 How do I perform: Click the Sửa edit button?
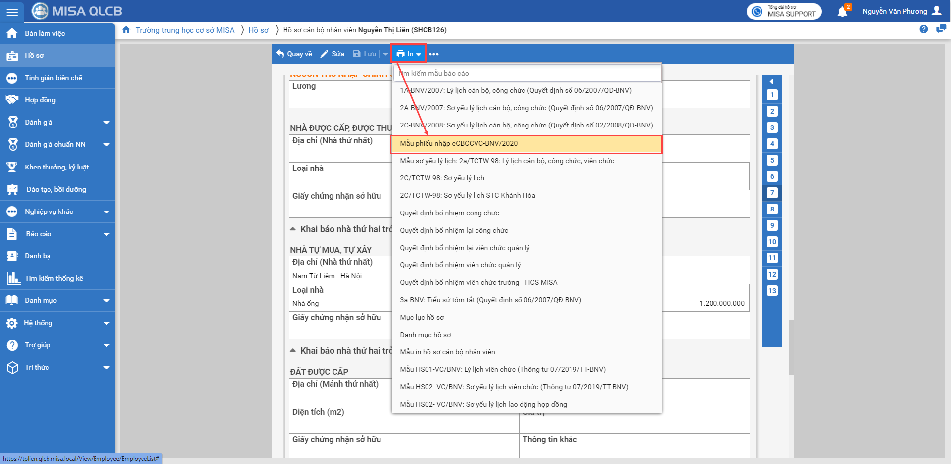click(332, 54)
